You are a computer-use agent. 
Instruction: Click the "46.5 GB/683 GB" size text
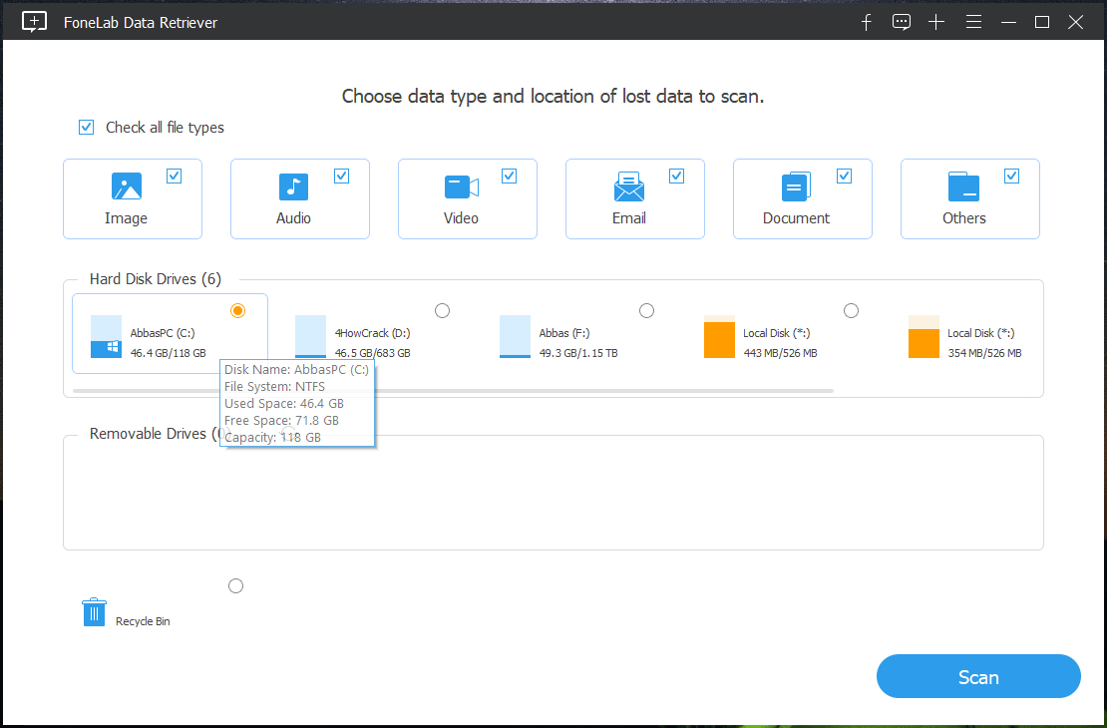(x=373, y=353)
